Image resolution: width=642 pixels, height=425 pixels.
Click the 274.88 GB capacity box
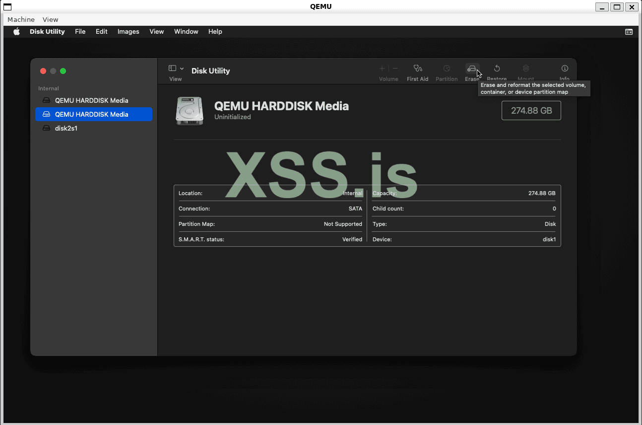(531, 111)
